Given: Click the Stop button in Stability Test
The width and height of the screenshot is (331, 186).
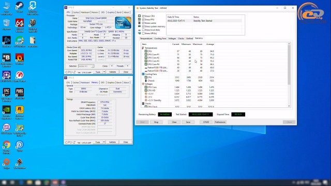Looking at the screenshot, I should coord(156,122).
